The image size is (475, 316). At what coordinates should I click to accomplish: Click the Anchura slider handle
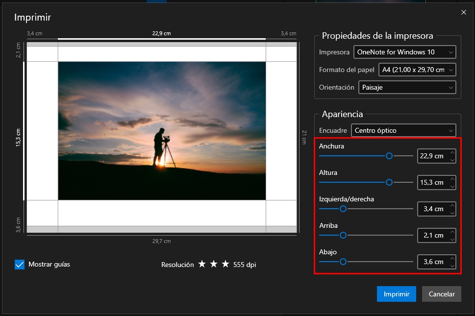(389, 156)
